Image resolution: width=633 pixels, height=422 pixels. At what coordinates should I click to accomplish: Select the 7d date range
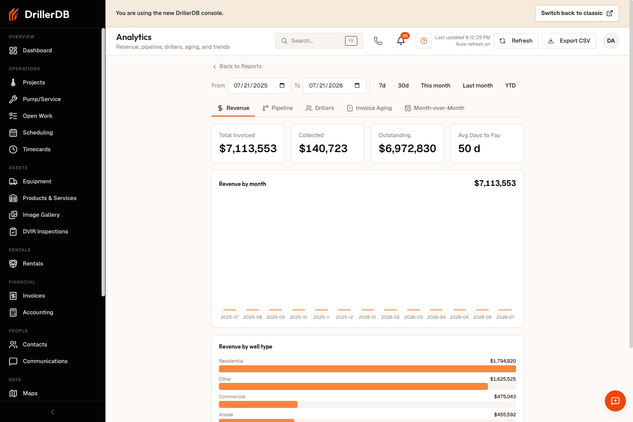click(382, 86)
